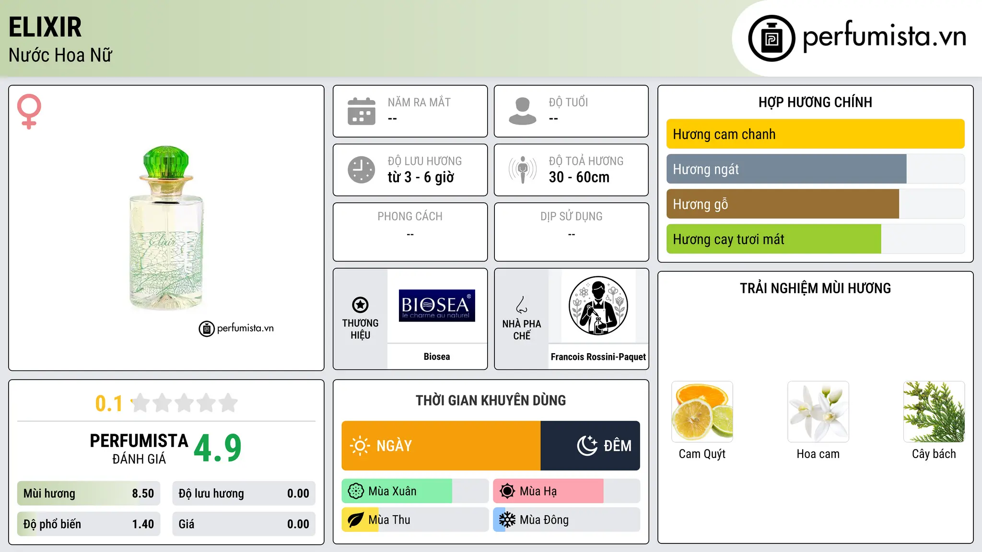Click the perfumista.vn site name

pos(884,36)
